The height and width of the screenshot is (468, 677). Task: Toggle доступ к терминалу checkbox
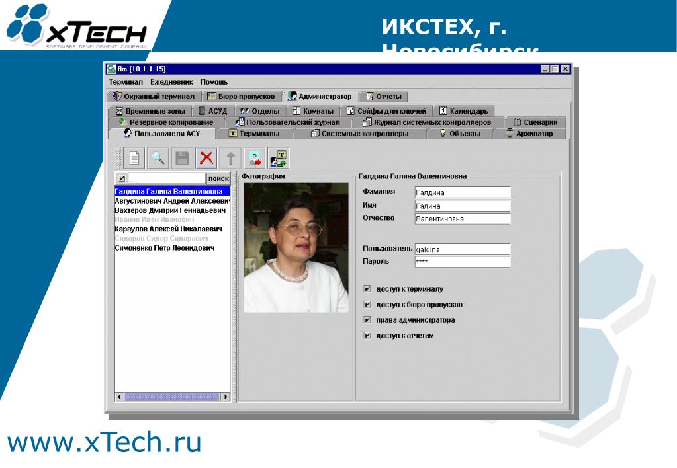click(367, 289)
